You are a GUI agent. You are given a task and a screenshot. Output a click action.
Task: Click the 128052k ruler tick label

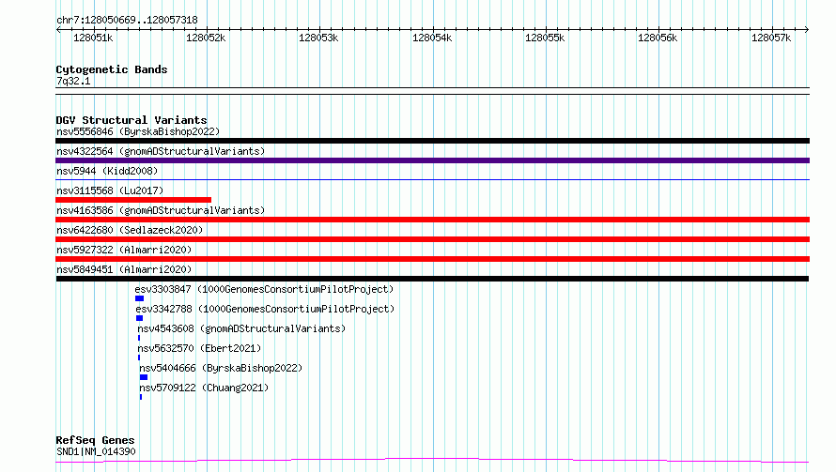(x=206, y=38)
